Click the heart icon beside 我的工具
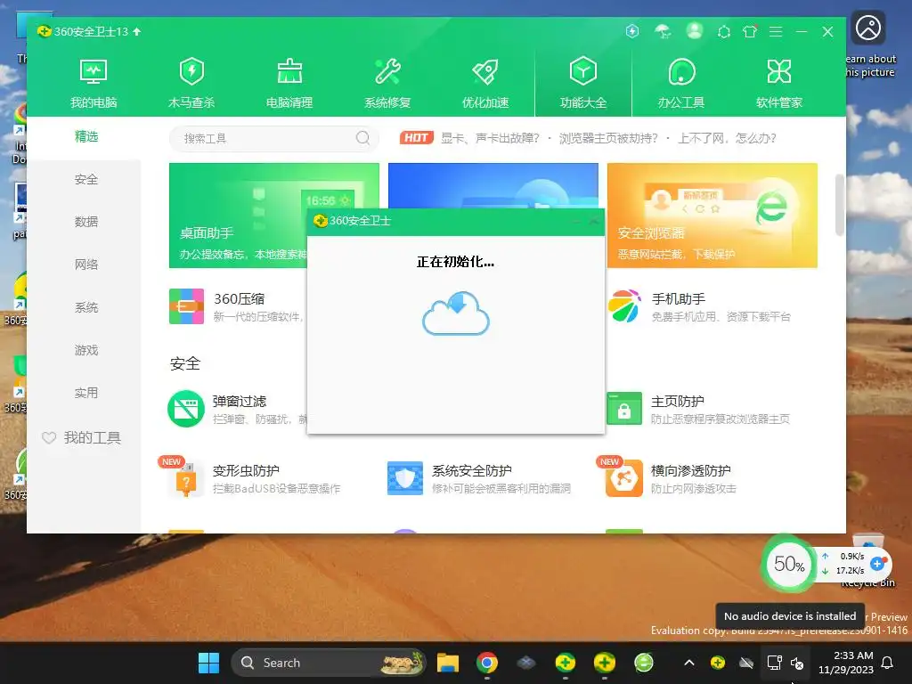 click(x=49, y=437)
